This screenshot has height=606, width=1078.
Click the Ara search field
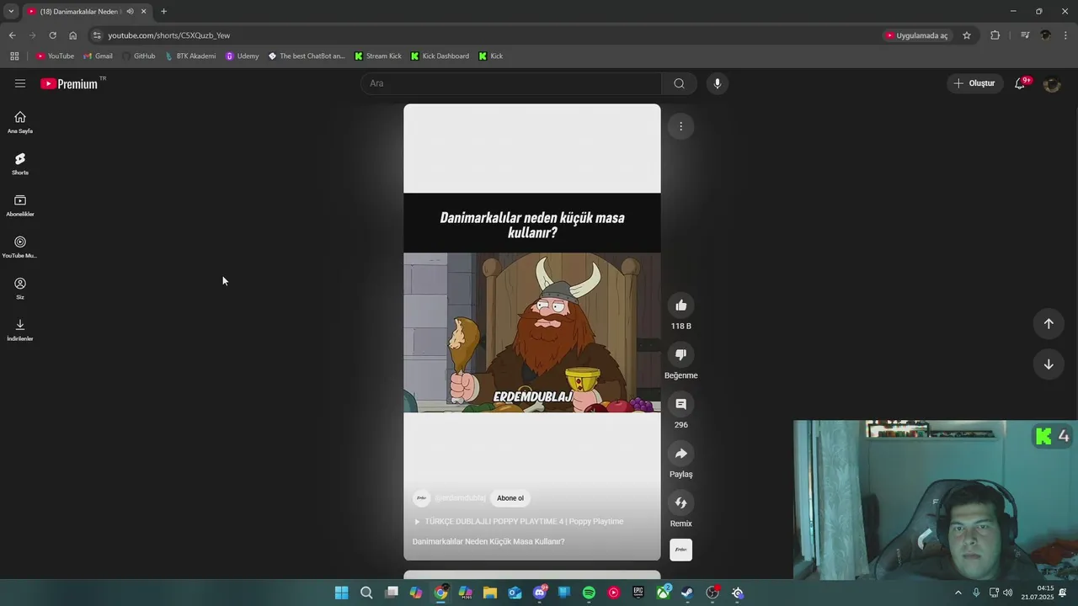pos(511,83)
